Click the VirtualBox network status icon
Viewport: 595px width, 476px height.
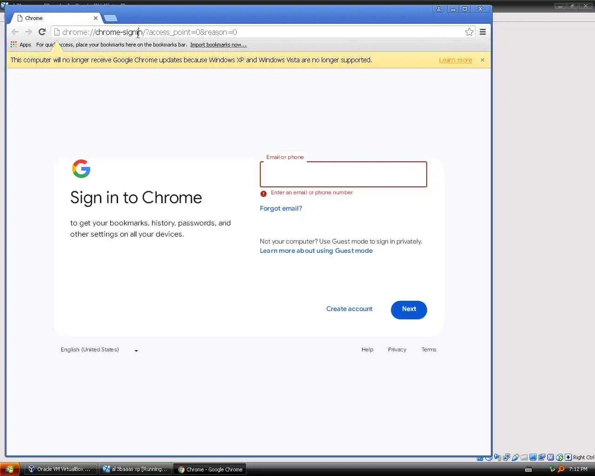(x=506, y=457)
